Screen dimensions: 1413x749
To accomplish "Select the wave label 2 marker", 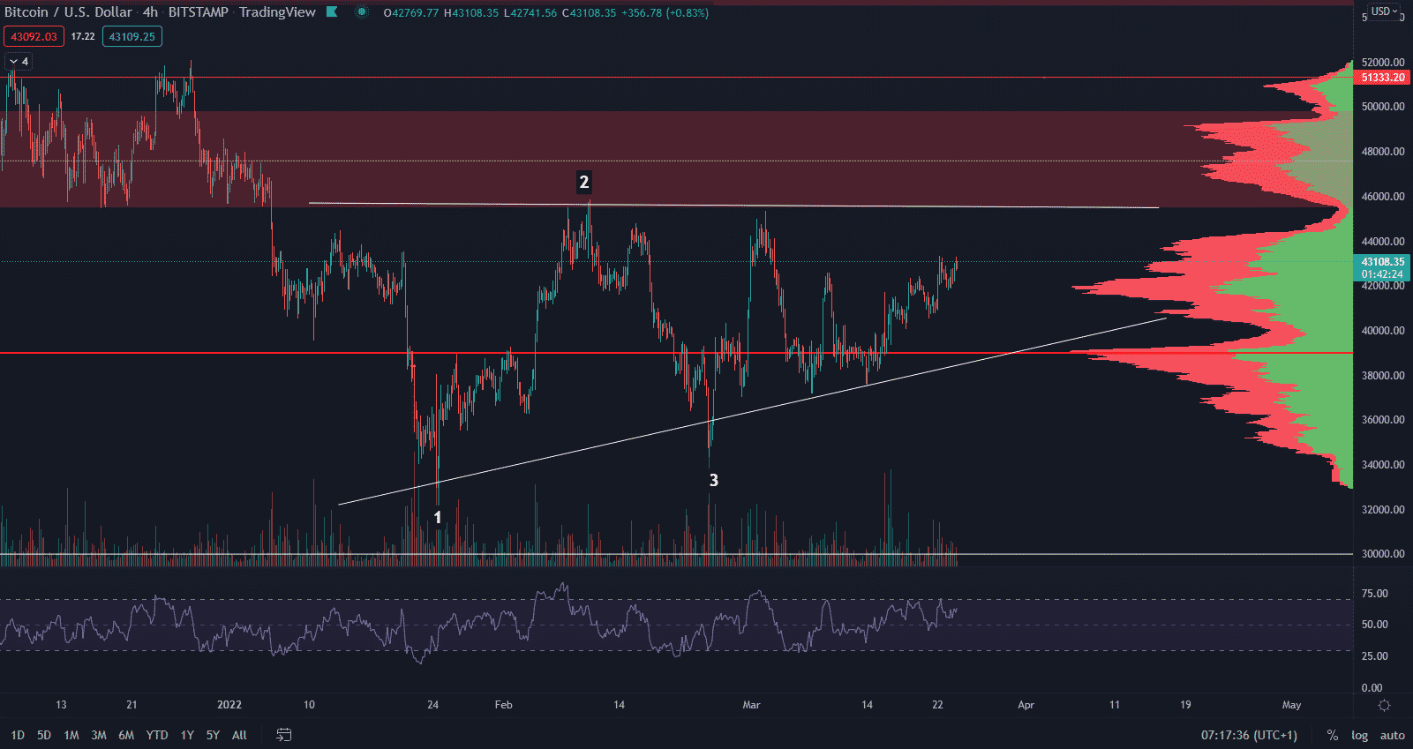I will pyautogui.click(x=583, y=183).
